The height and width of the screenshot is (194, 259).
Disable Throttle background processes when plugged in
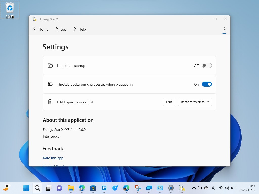(207, 84)
